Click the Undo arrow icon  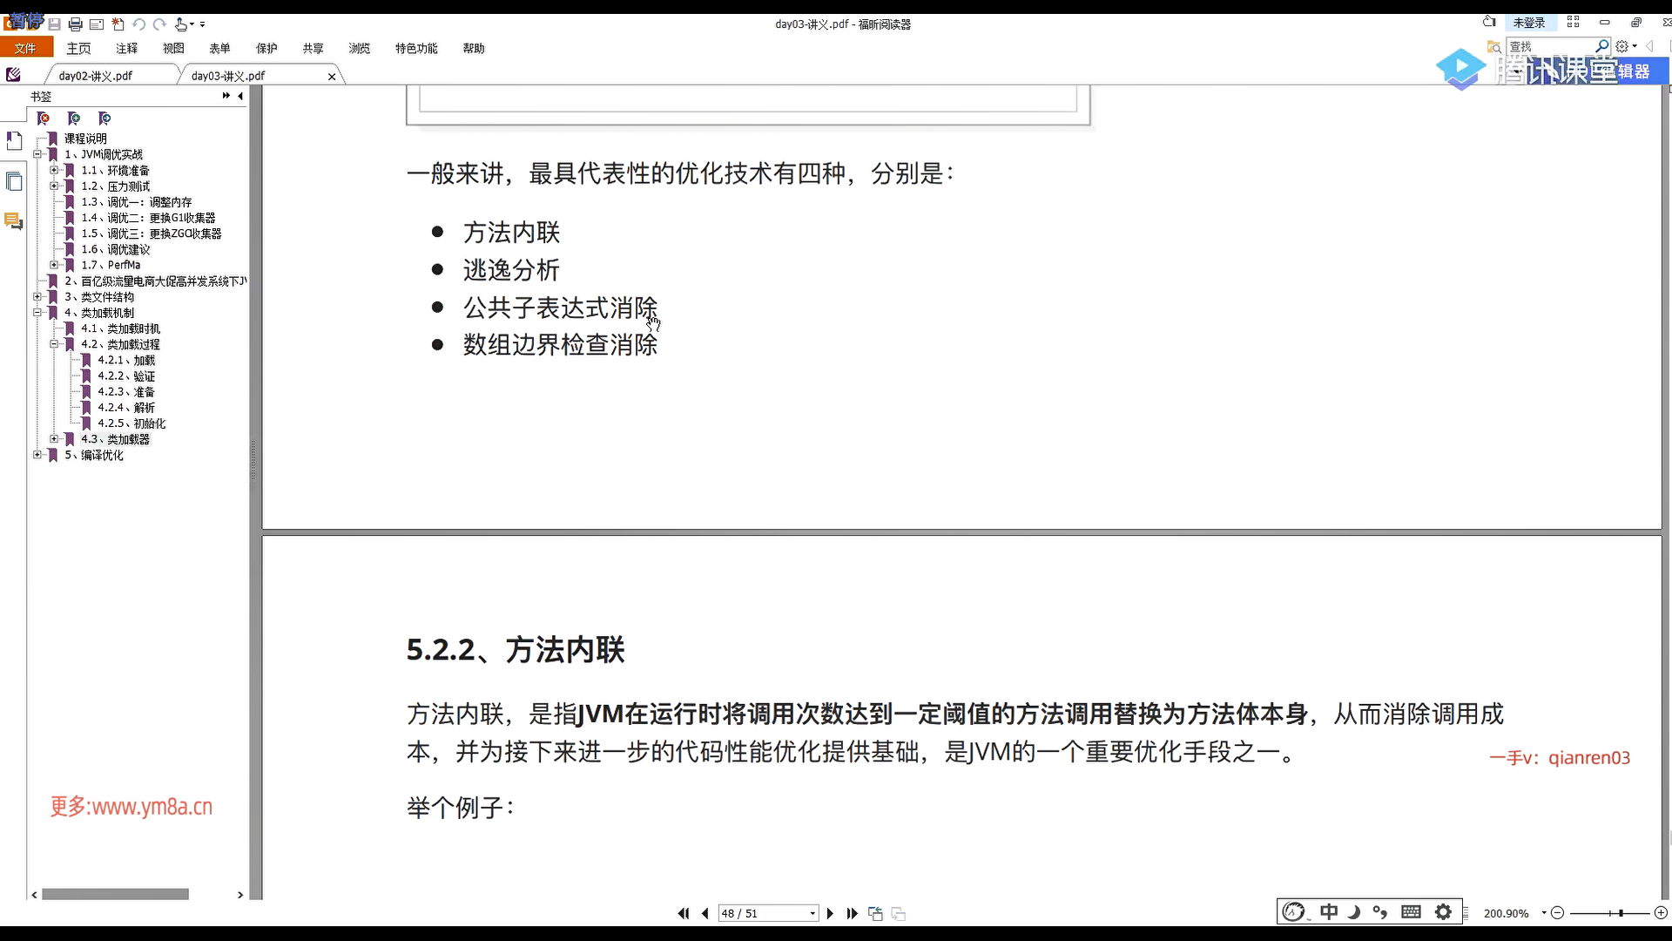coord(138,24)
